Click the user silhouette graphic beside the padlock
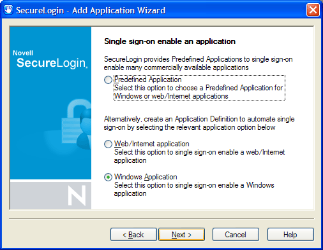Screen dimensions: 323x250 tap(85, 128)
